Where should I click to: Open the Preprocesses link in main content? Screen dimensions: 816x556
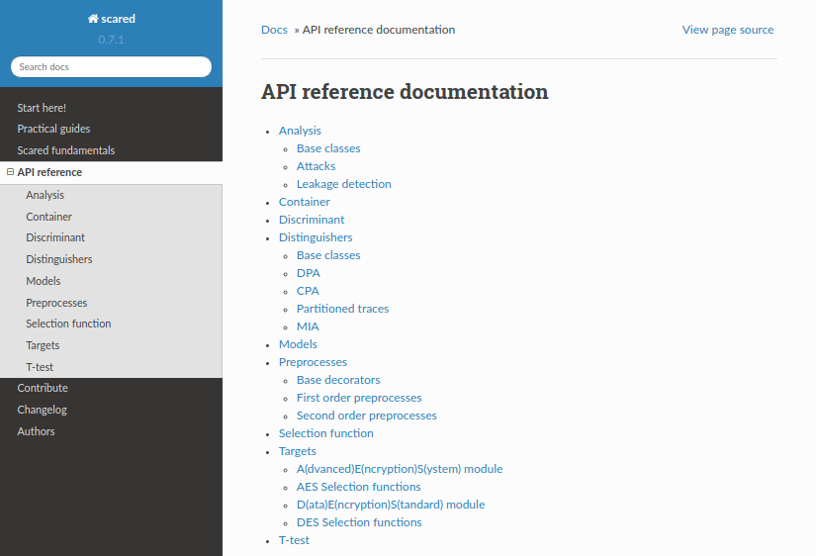[313, 362]
